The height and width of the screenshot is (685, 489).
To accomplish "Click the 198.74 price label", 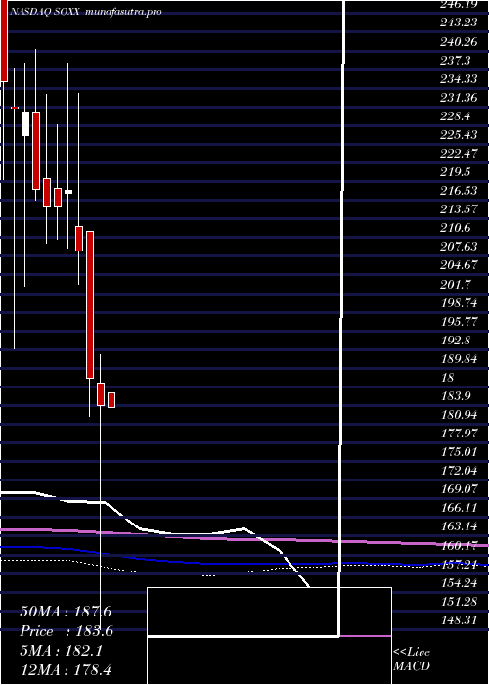I will [459, 302].
